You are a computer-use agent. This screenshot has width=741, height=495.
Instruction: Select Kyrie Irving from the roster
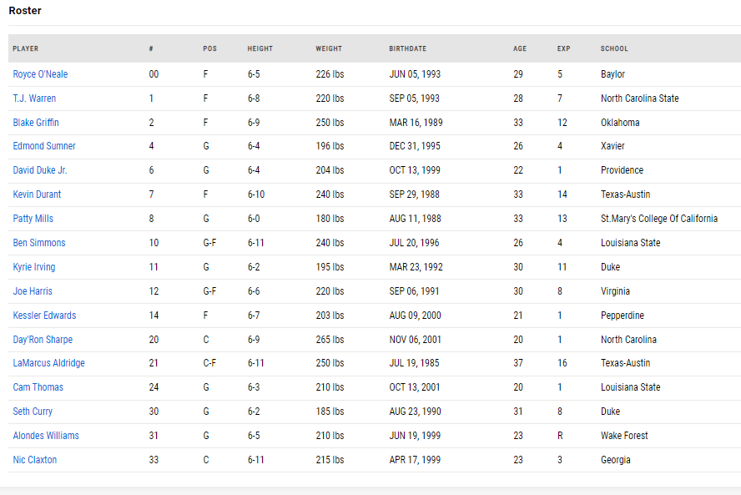point(34,267)
